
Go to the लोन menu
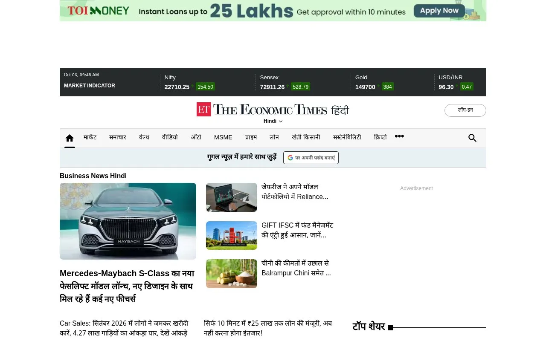pyautogui.click(x=274, y=137)
